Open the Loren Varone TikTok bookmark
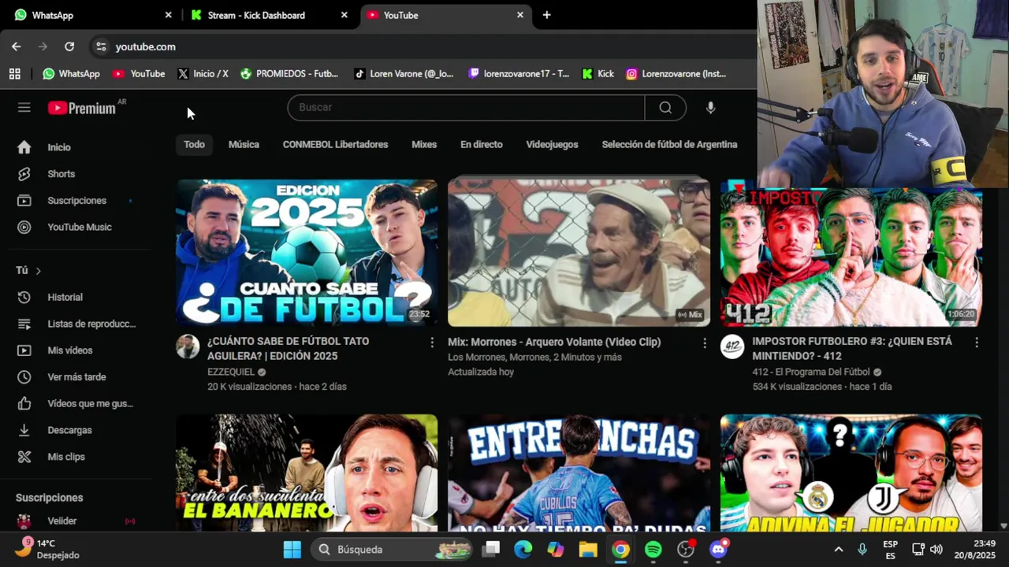The width and height of the screenshot is (1009, 567). tap(404, 74)
